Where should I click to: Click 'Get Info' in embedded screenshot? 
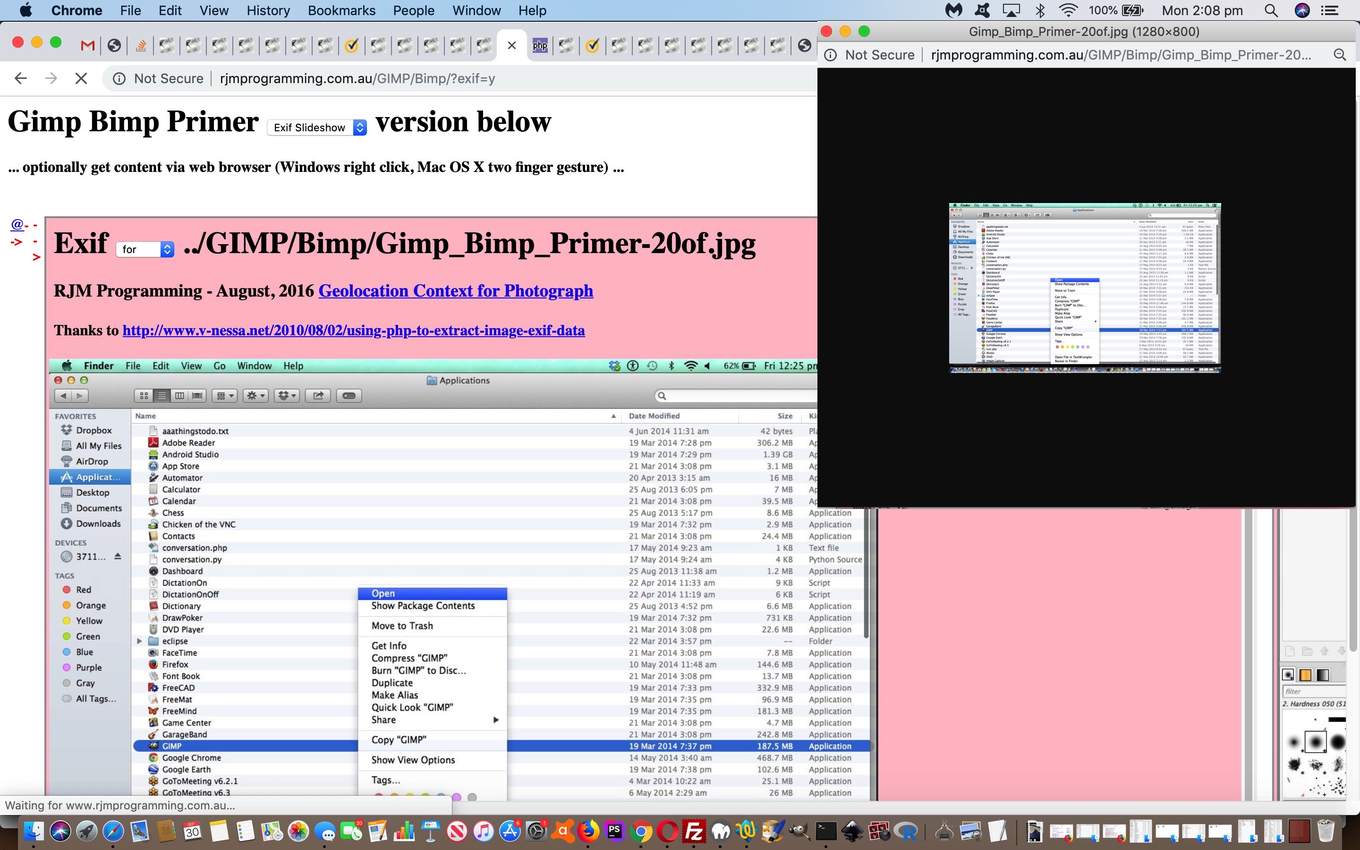point(388,646)
